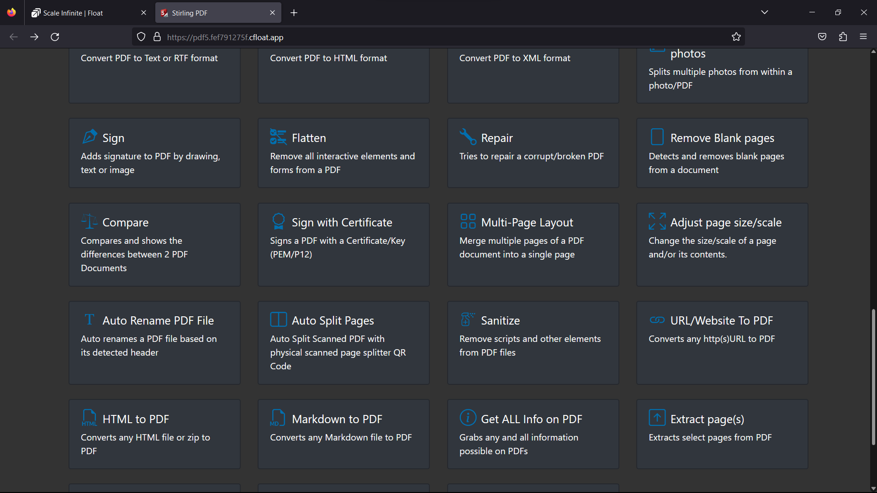Click 'Tries to repair a corrupt/broken PDF'
877x493 pixels.
(531, 156)
